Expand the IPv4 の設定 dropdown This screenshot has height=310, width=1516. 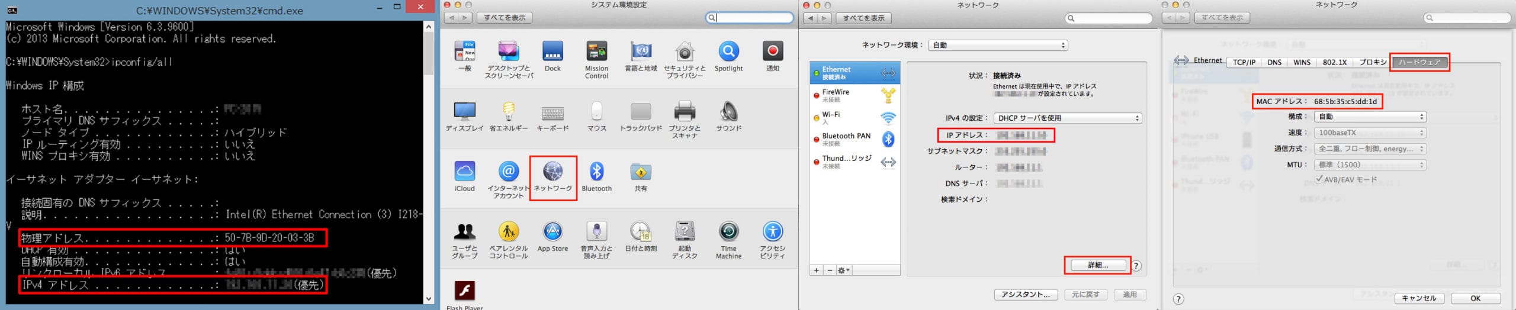tap(1067, 118)
